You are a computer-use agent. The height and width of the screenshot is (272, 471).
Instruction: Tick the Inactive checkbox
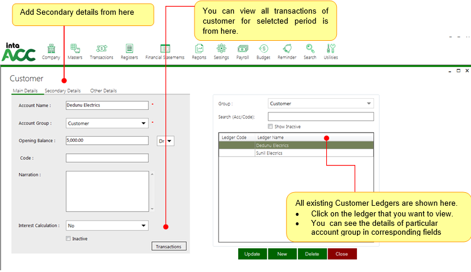point(69,239)
